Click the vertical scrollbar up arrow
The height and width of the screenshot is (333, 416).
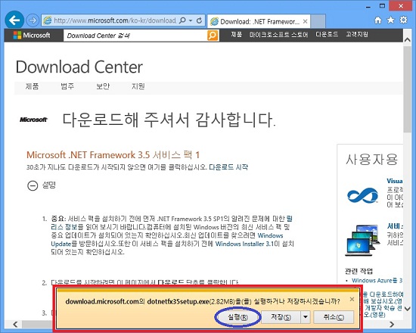pyautogui.click(x=407, y=40)
